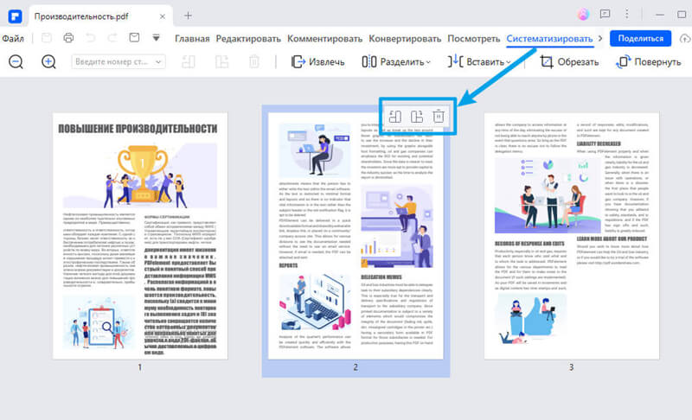Click the zoom out magnifier icon
The image size is (692, 420).
tap(16, 62)
